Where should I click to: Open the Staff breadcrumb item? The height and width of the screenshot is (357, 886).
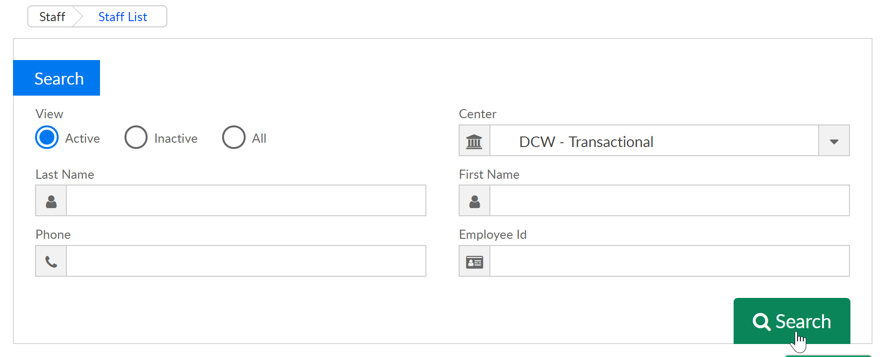(52, 17)
